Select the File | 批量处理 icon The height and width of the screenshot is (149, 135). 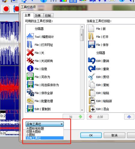(30, 101)
